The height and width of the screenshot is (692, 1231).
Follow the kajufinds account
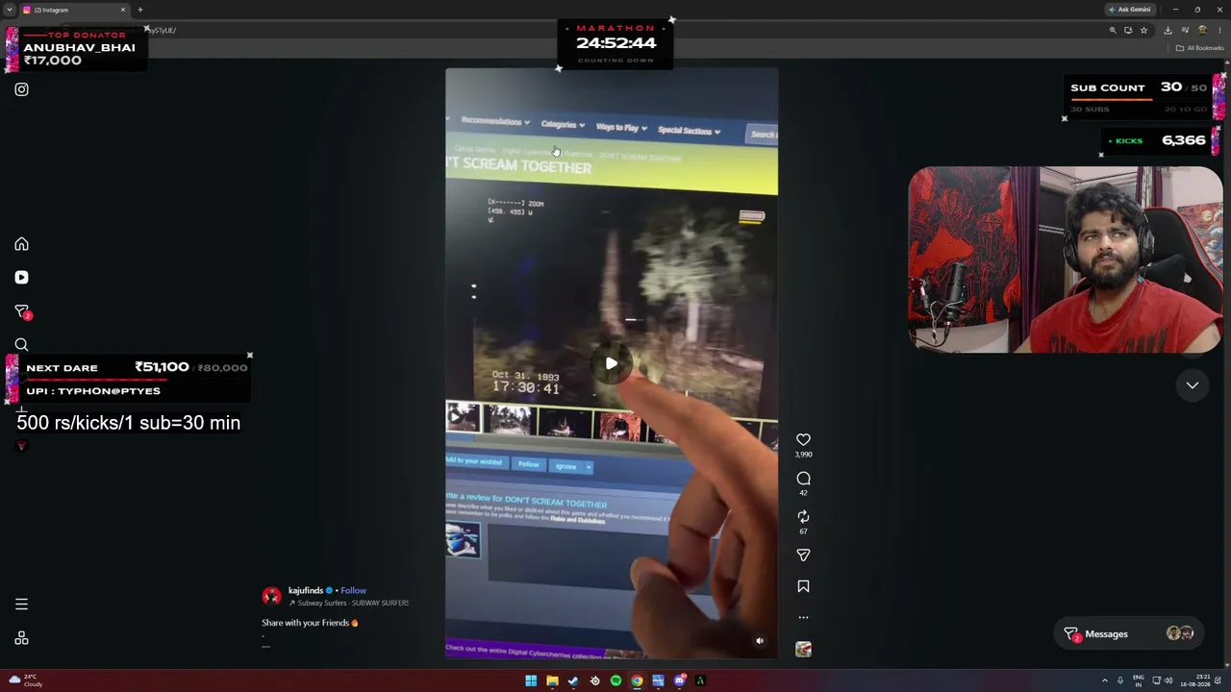click(x=353, y=591)
